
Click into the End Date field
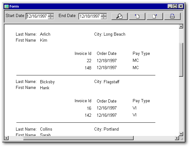(x=90, y=16)
